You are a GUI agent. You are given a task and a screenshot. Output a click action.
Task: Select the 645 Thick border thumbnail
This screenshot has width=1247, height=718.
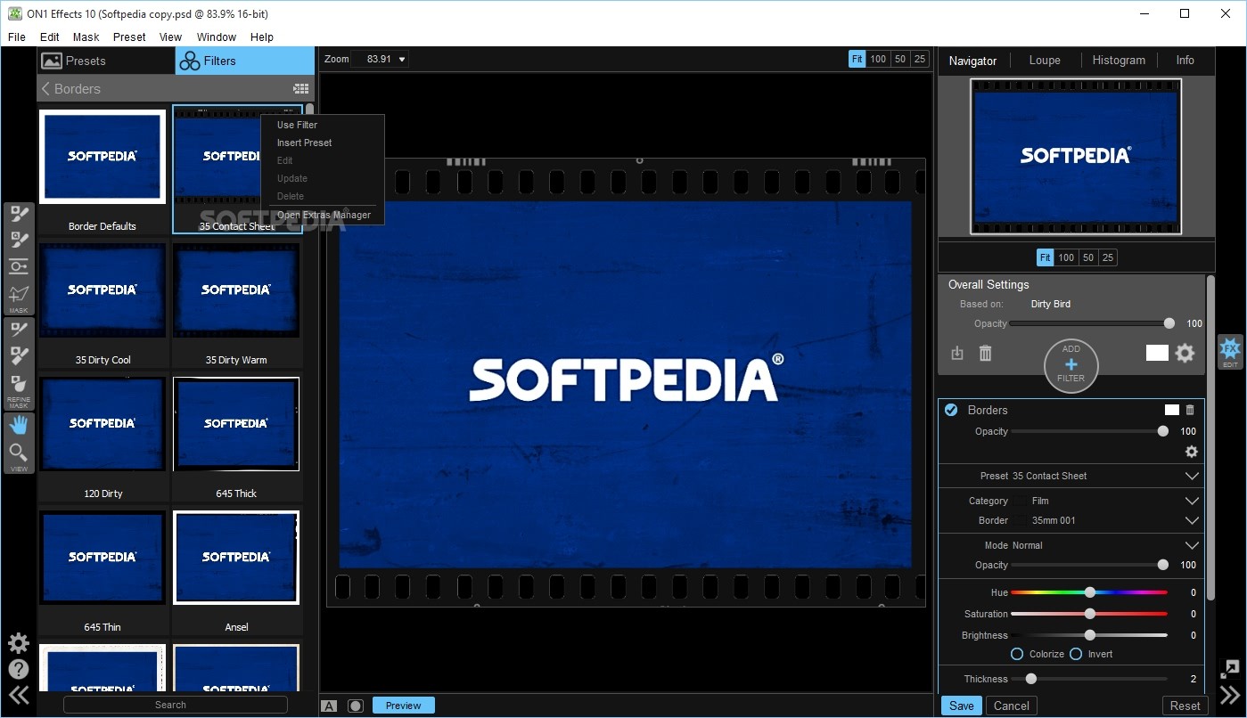236,424
